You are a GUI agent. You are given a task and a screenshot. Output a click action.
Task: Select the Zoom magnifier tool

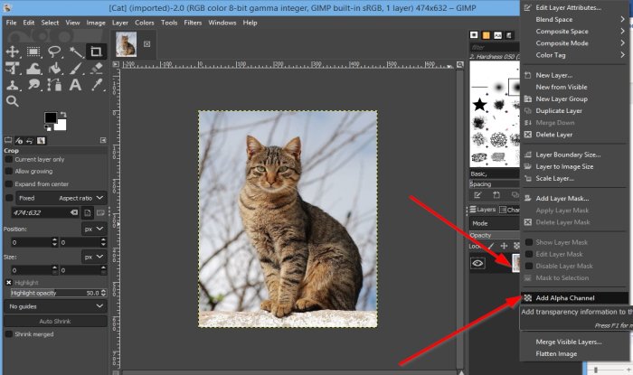point(13,101)
